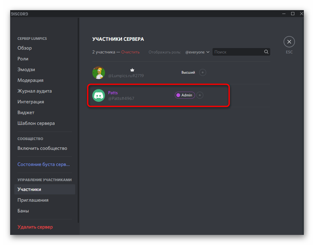
Task: Open the Журнал аудита page
Action: click(35, 91)
